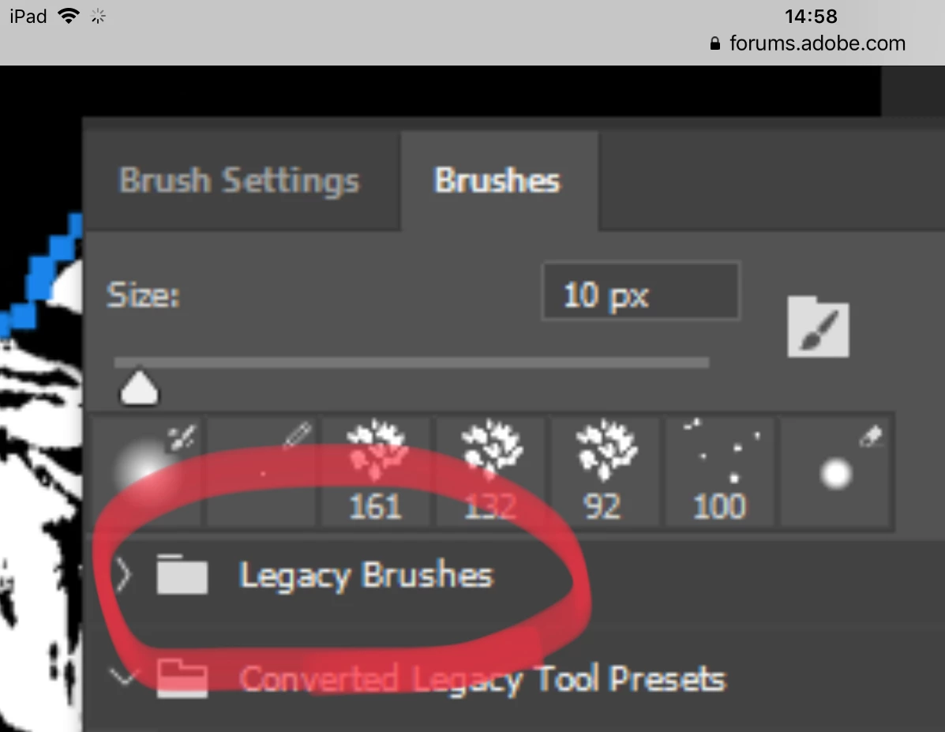
Task: Choose the 92 leaf brush preset
Action: (x=605, y=471)
